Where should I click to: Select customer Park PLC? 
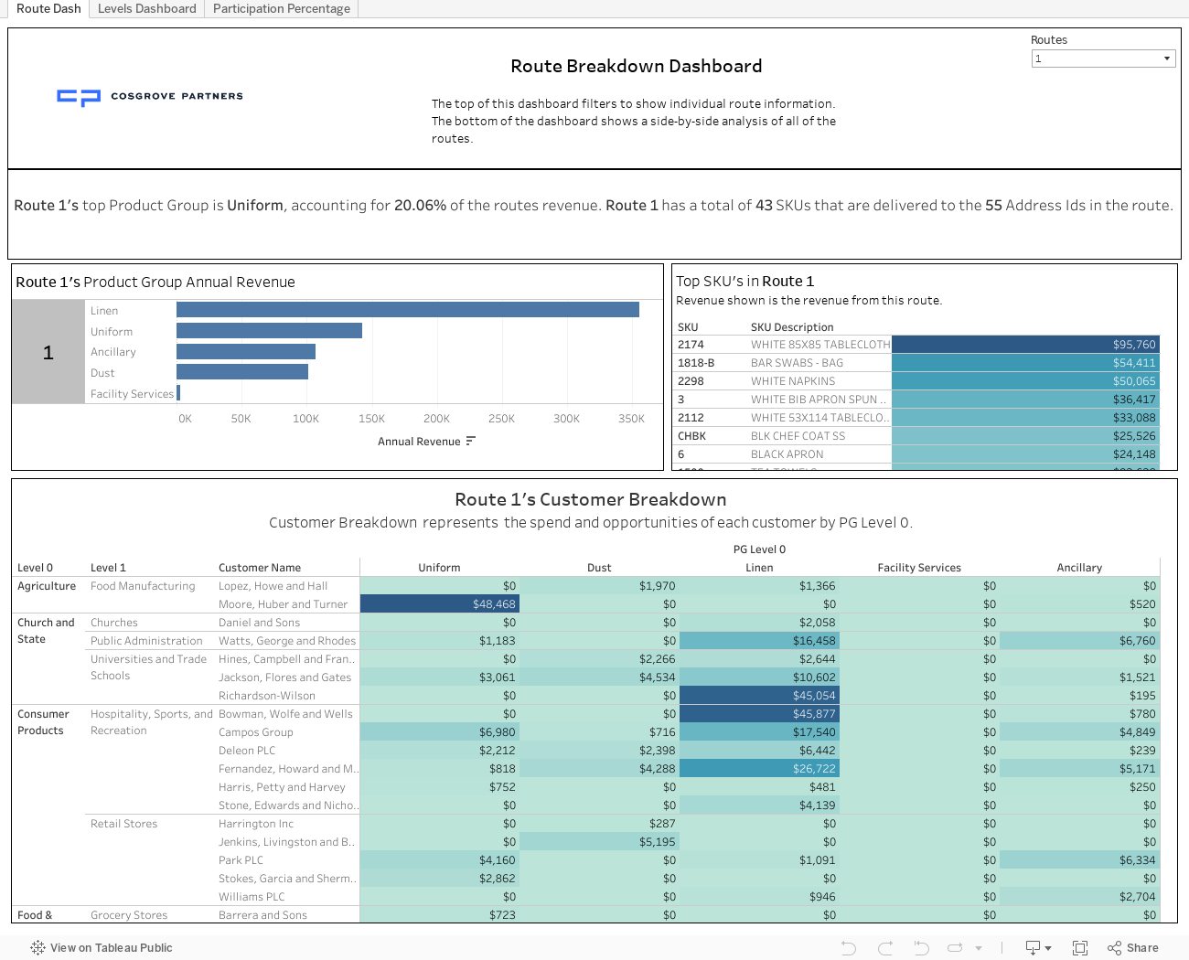[241, 860]
